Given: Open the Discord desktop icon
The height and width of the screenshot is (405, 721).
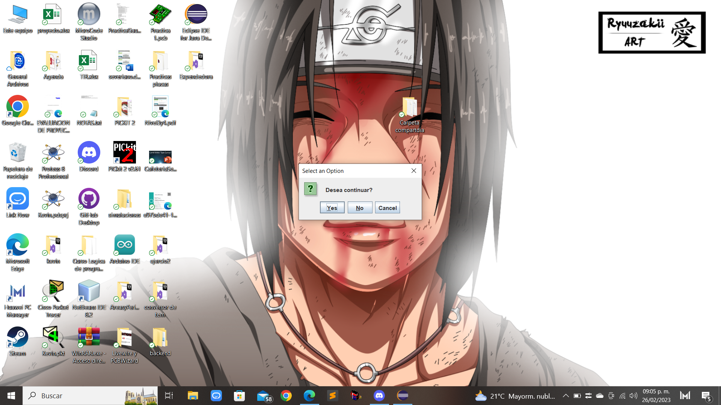Looking at the screenshot, I should pyautogui.click(x=89, y=153).
